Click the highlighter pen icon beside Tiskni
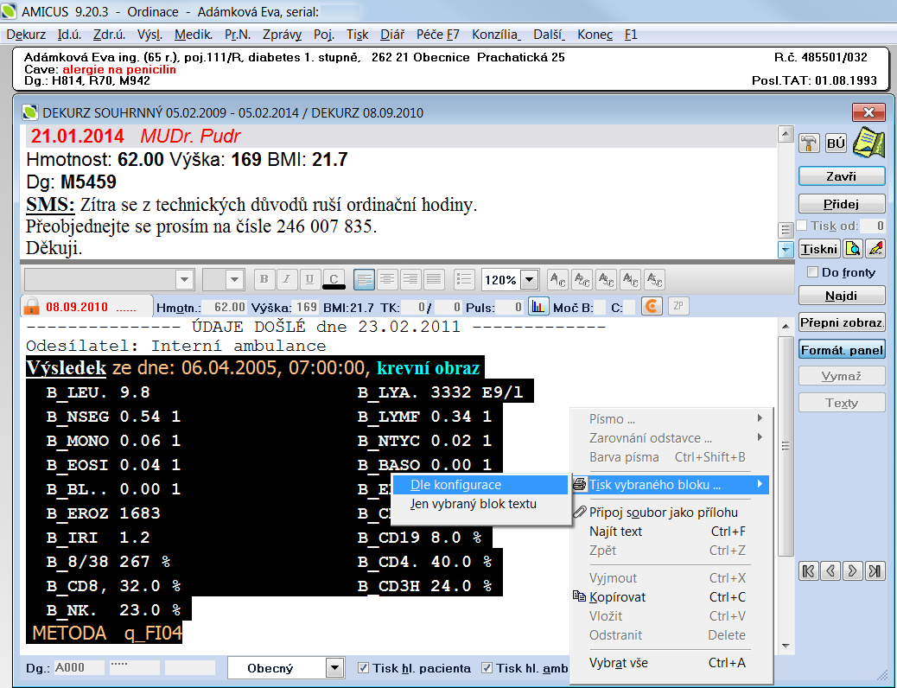 pos(876,248)
